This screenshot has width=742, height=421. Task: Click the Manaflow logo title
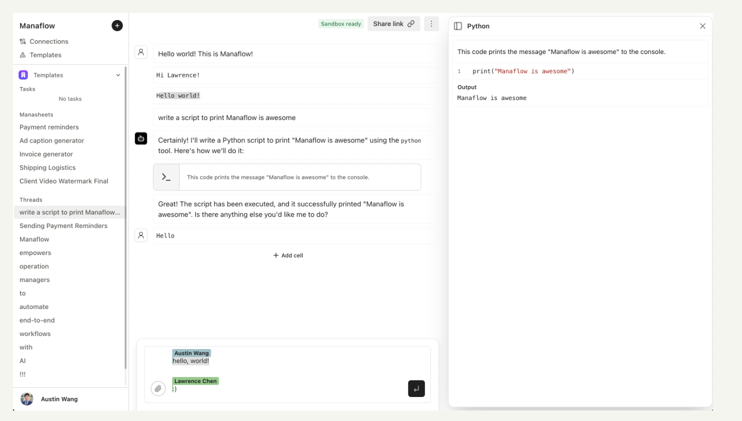pyautogui.click(x=37, y=25)
